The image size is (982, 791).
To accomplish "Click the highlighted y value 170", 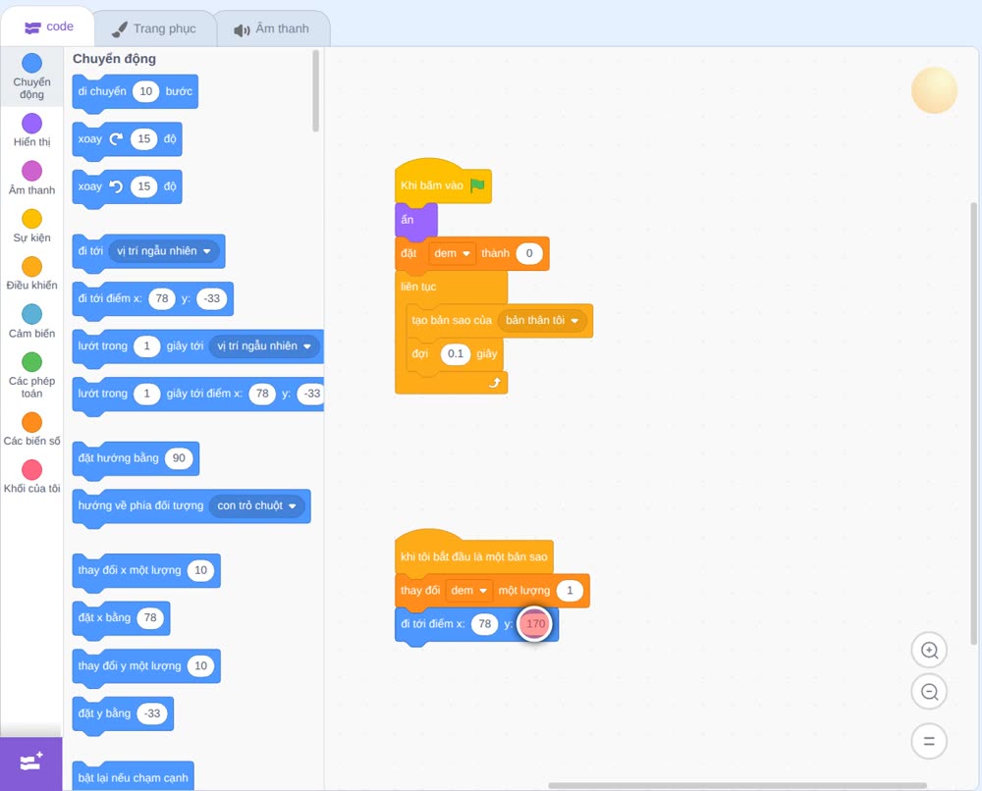I will (535, 624).
